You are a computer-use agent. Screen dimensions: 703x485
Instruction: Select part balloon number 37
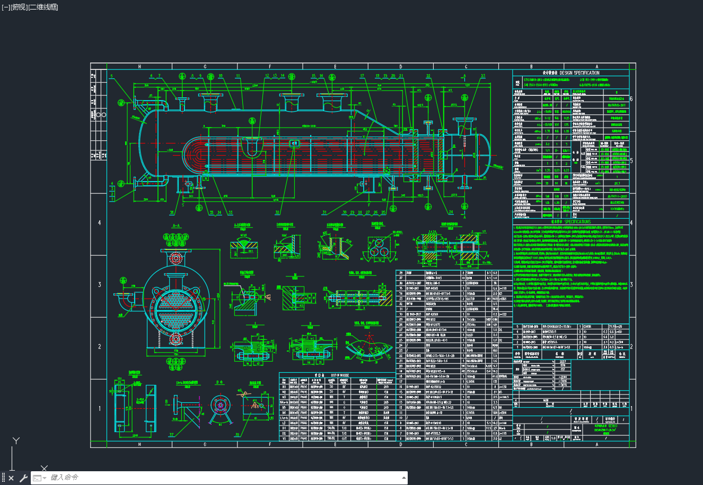[x=171, y=435]
